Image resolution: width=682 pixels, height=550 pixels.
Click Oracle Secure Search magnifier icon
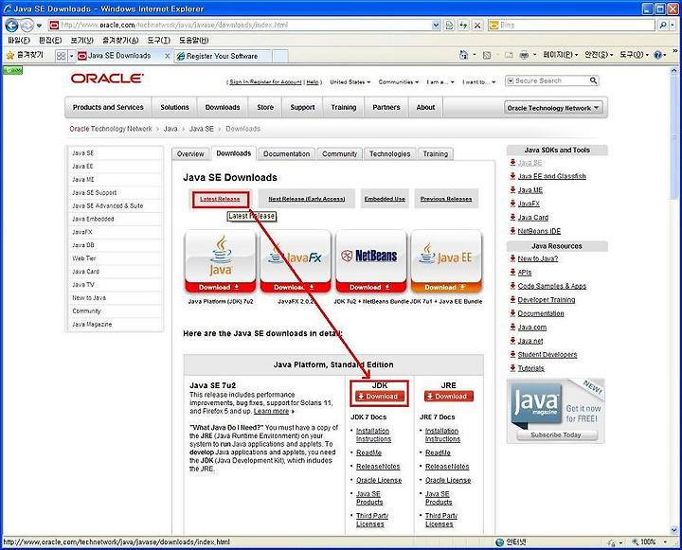click(x=593, y=80)
